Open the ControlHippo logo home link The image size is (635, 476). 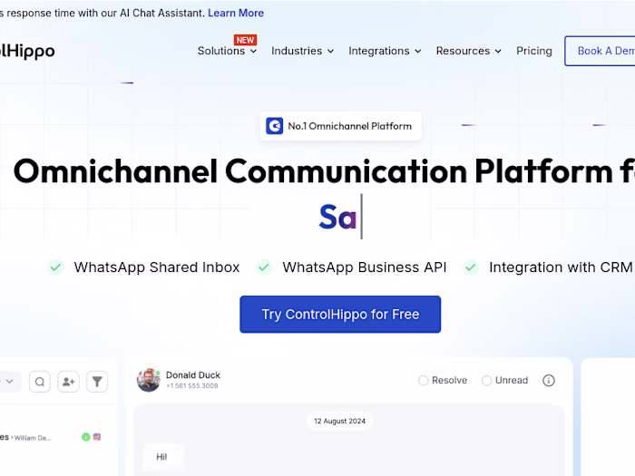pos(27,51)
